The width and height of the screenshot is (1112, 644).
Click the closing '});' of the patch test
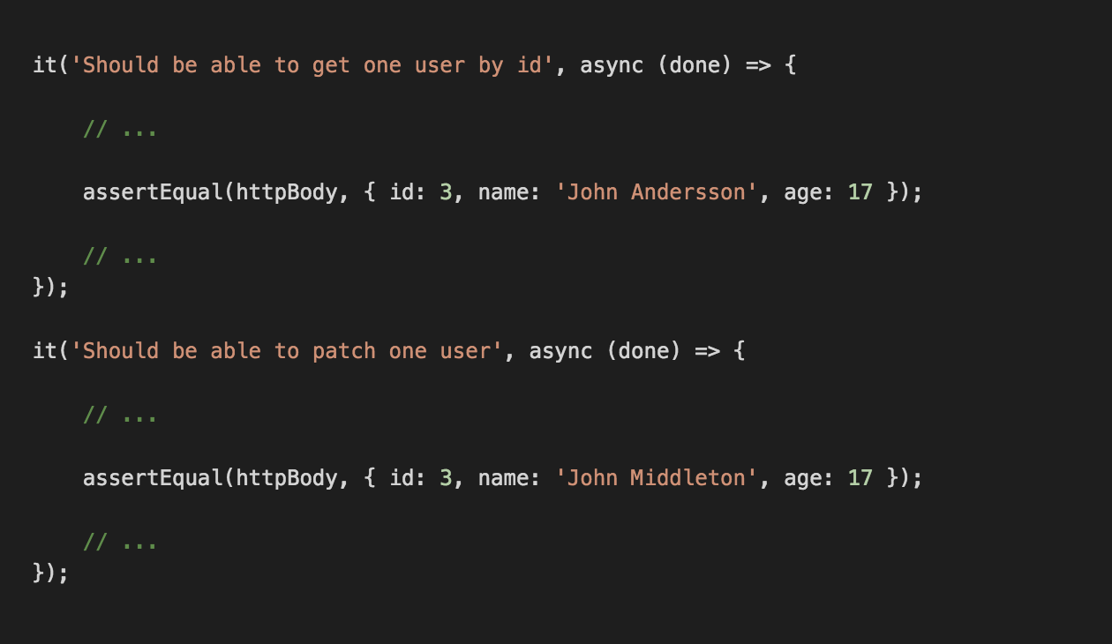pos(51,573)
